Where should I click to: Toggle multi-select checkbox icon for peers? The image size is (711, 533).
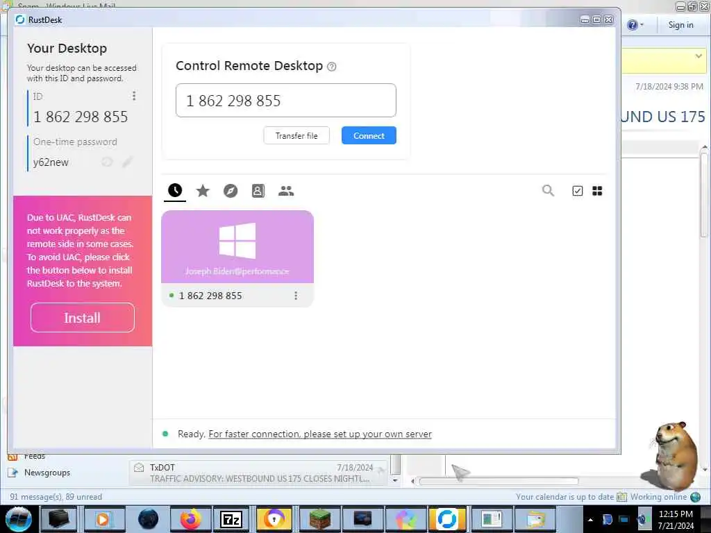point(577,191)
